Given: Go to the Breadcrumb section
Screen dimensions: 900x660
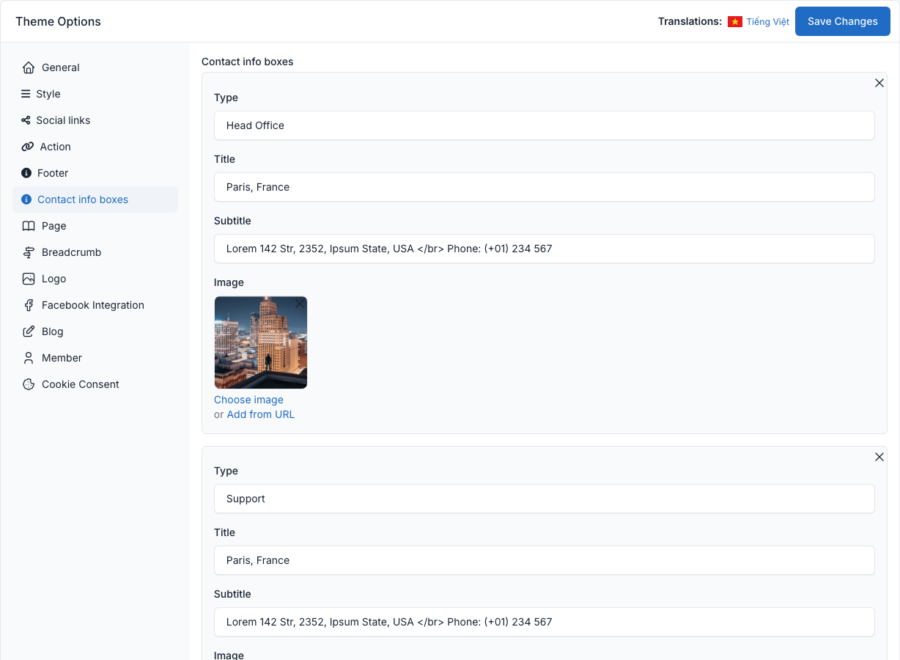Looking at the screenshot, I should pyautogui.click(x=95, y=252).
